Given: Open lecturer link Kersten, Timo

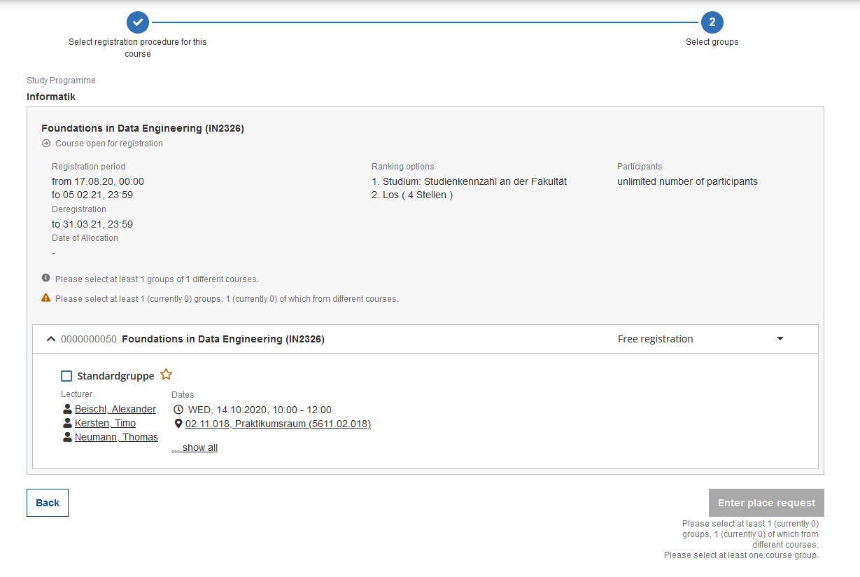Looking at the screenshot, I should 105,423.
